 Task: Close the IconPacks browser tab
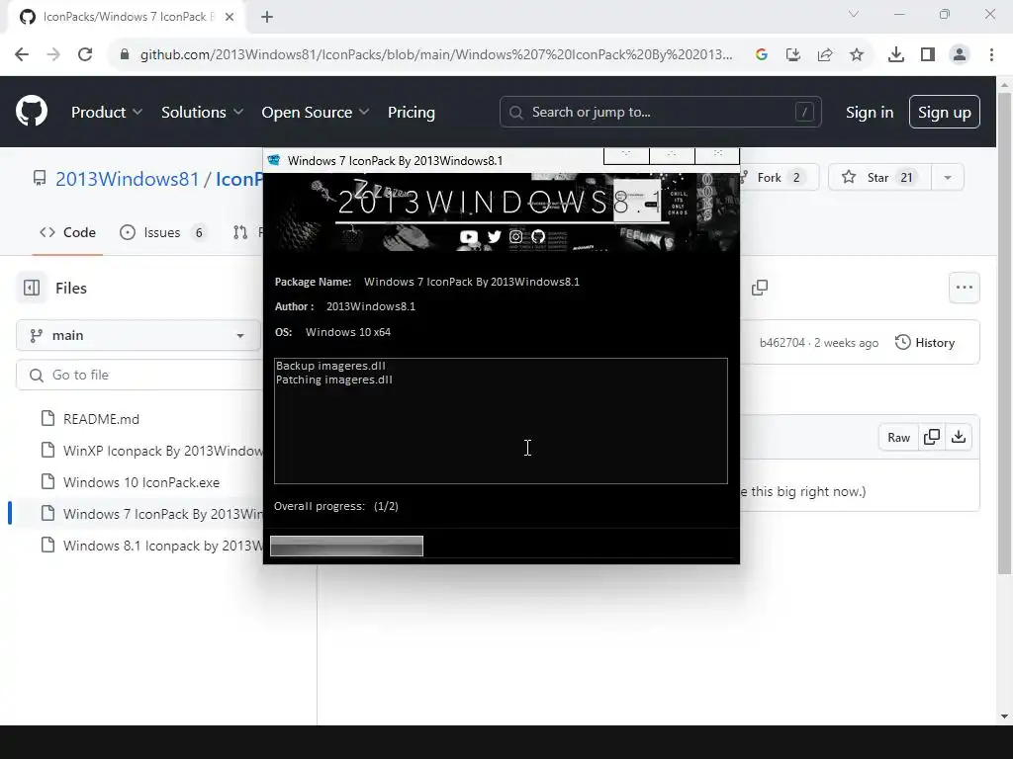click(229, 17)
